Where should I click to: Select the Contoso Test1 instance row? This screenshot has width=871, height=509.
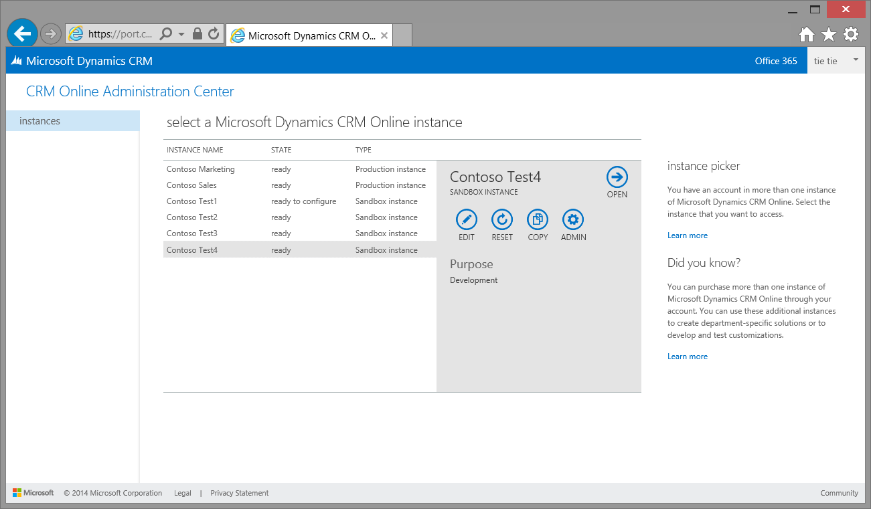coord(192,201)
